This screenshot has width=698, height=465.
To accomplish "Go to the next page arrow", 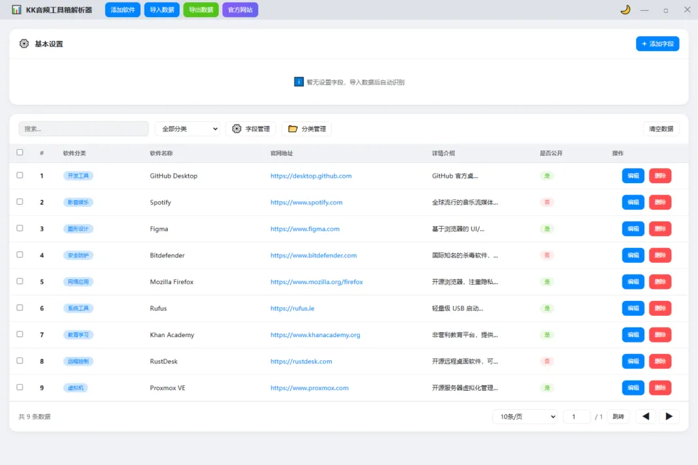I will [x=669, y=417].
